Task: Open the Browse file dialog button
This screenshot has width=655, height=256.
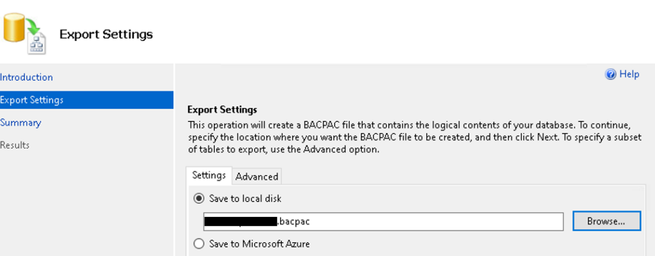Action: [606, 221]
